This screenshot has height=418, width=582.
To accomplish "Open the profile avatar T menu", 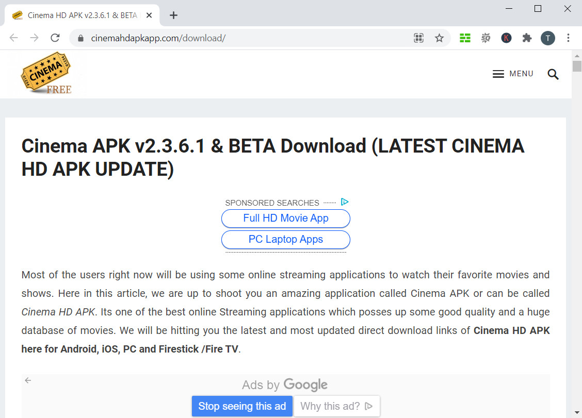I will click(547, 38).
